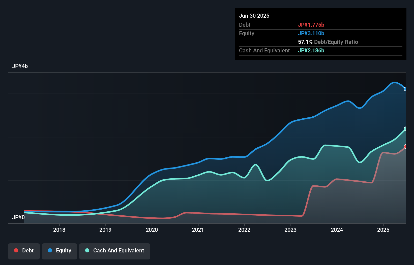Select the blue Equity endpoint marker on chart

[405, 89]
